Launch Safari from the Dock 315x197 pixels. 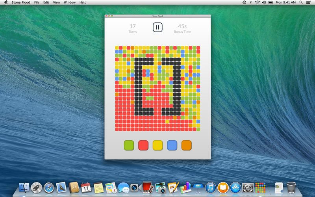coord(49,188)
